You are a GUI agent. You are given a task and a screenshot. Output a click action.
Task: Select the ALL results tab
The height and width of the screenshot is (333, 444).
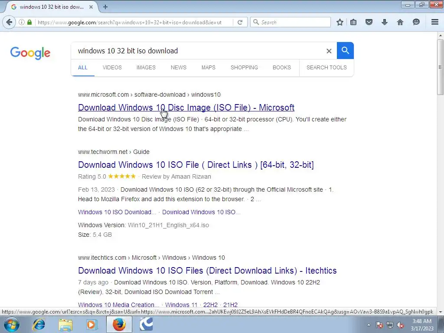tap(83, 67)
